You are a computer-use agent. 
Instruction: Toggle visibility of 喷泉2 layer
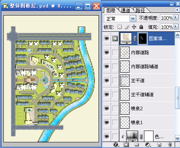(x=107, y=108)
